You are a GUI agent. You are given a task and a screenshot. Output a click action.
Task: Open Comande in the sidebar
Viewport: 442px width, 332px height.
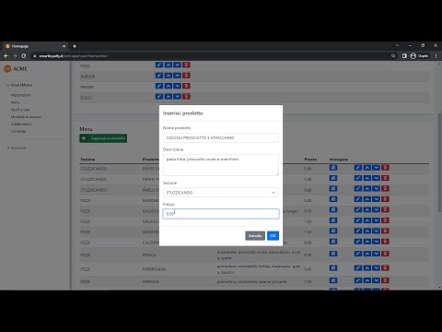(18, 131)
